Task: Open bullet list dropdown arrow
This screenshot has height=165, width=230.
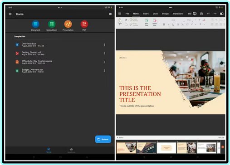Action: tap(216, 20)
